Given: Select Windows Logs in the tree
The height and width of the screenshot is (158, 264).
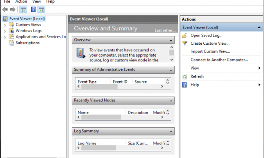Looking at the screenshot, I should [29, 31].
